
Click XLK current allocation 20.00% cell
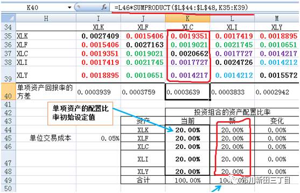point(187,130)
